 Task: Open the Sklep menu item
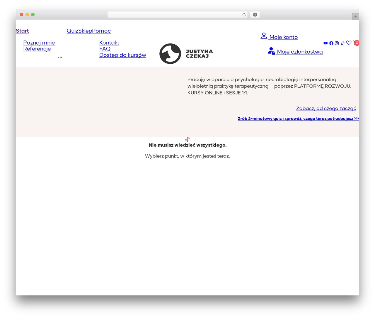(x=85, y=31)
